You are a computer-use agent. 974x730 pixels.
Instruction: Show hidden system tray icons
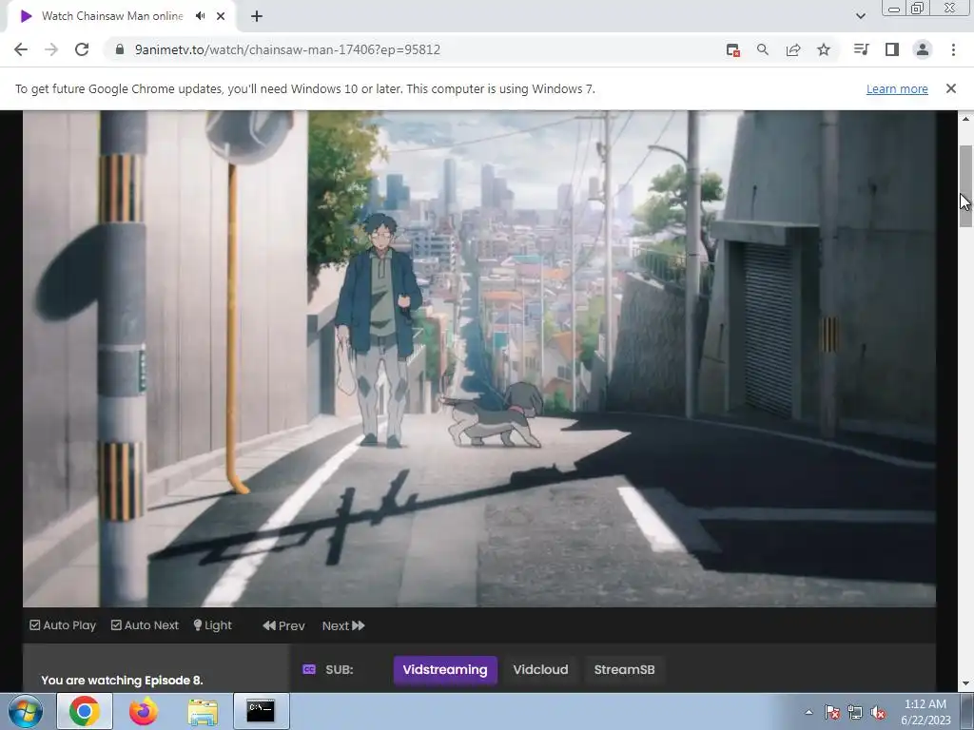[x=808, y=712]
